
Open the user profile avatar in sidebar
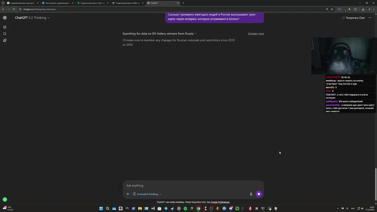click(x=5, y=200)
